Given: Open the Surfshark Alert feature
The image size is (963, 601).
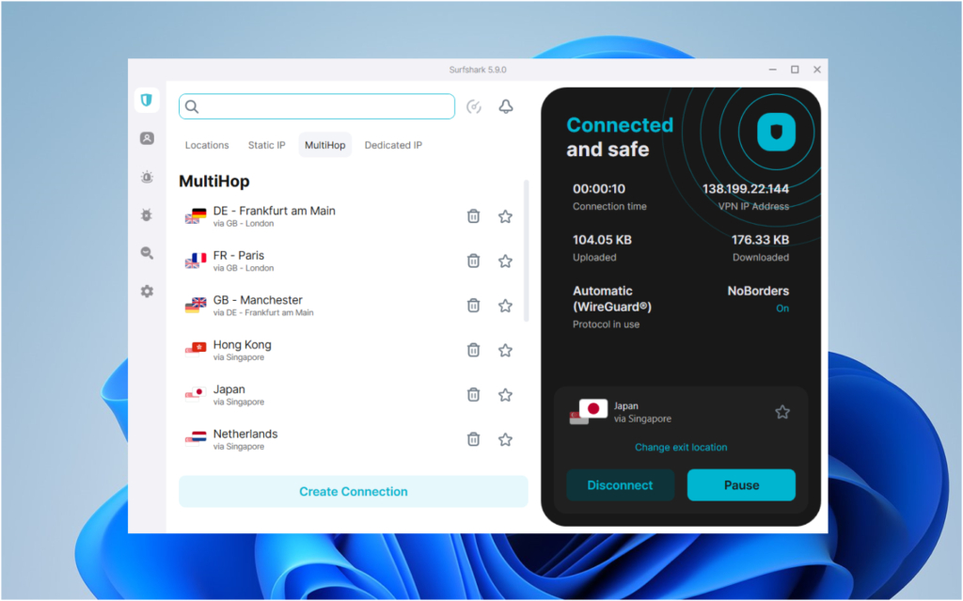Looking at the screenshot, I should (x=147, y=177).
